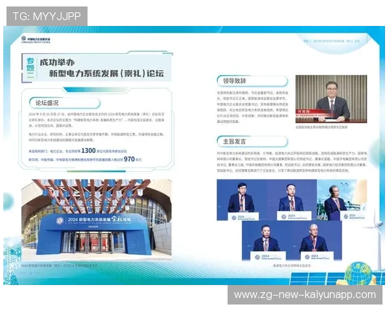This screenshot has width=389, height=311.
Task: Click the 成功举办 heading text
Action: [57, 62]
